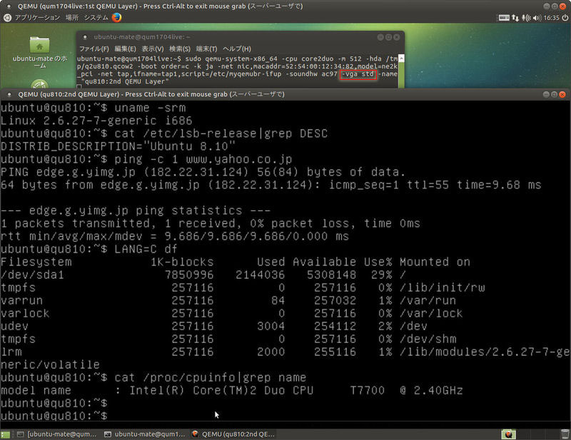Open the システム menu

coord(96,17)
